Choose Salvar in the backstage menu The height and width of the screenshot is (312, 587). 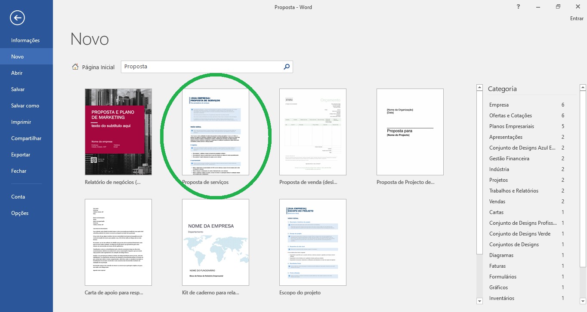coord(26,89)
